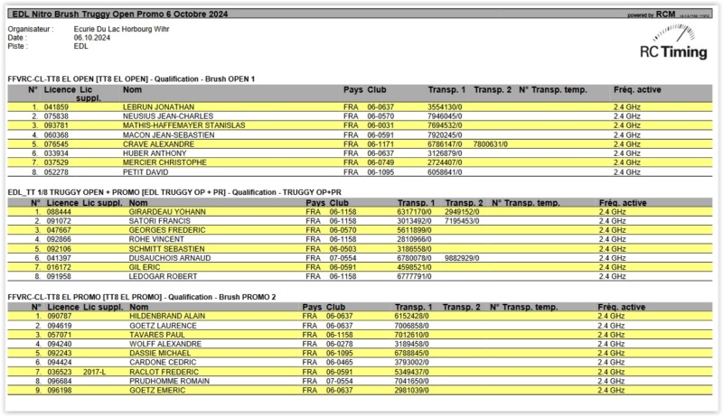Click second transponder '2949152/0'
This screenshot has width=723, height=416.
pos(462,212)
